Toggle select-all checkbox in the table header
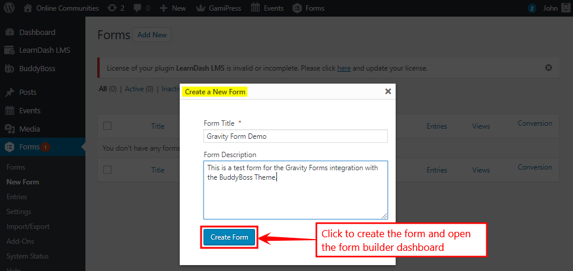 [107, 126]
